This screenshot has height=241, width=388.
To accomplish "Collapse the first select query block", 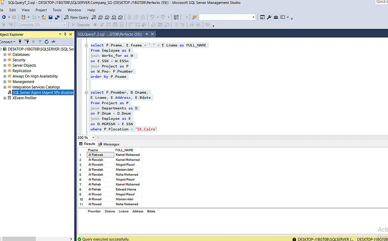I will coord(87,45).
